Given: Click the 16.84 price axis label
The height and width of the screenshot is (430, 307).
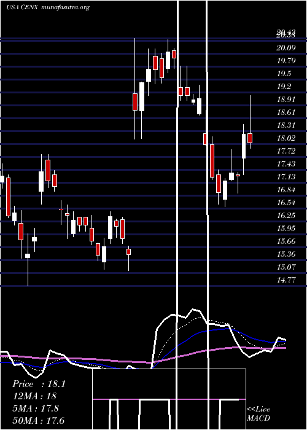Looking at the screenshot, I should [x=286, y=189].
